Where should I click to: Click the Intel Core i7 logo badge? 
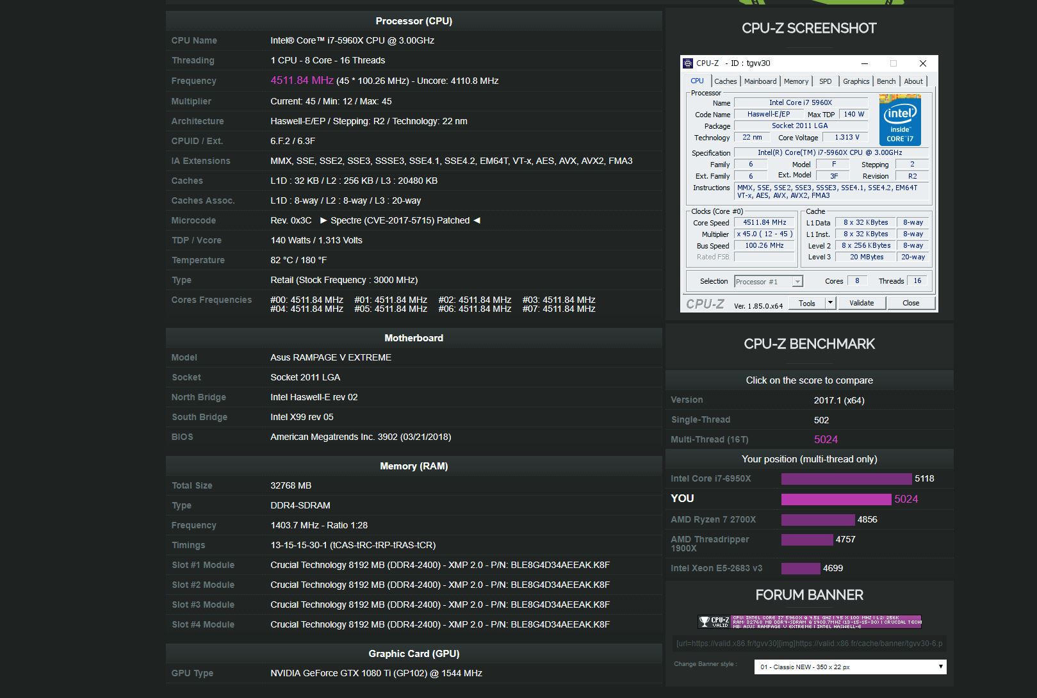[x=900, y=120]
